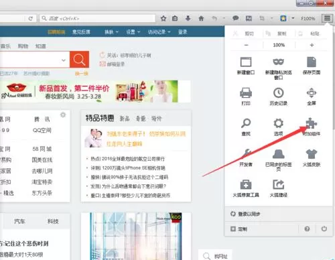Click 意见反馈 feedback link
Viewport: 335px width, 260px height.
(81, 32)
